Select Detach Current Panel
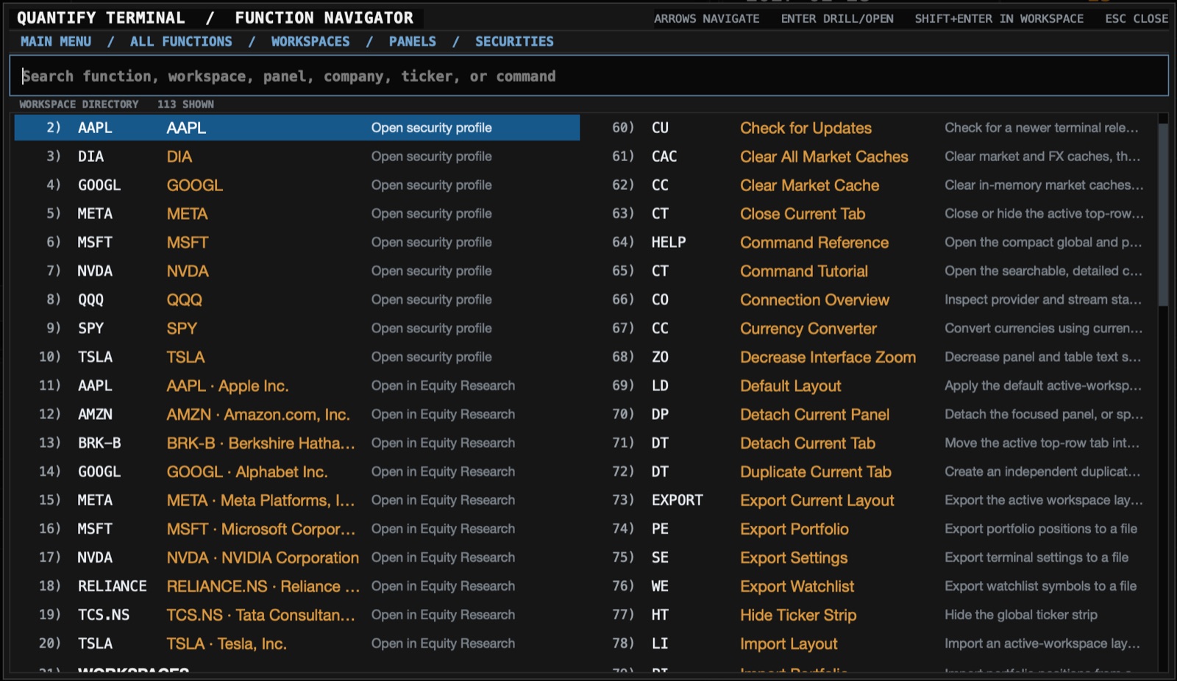Image resolution: width=1177 pixels, height=681 pixels. pos(871,414)
